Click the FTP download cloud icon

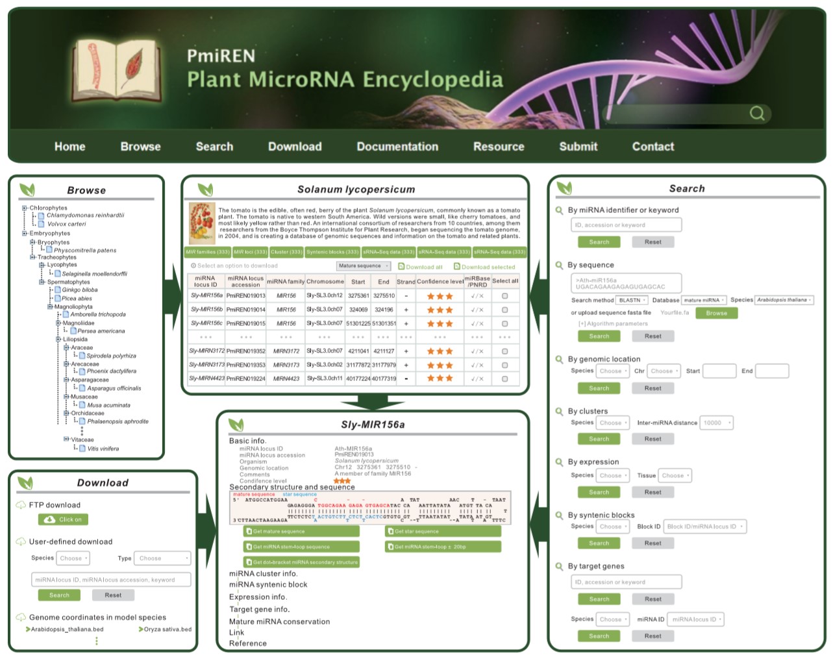[x=21, y=505]
